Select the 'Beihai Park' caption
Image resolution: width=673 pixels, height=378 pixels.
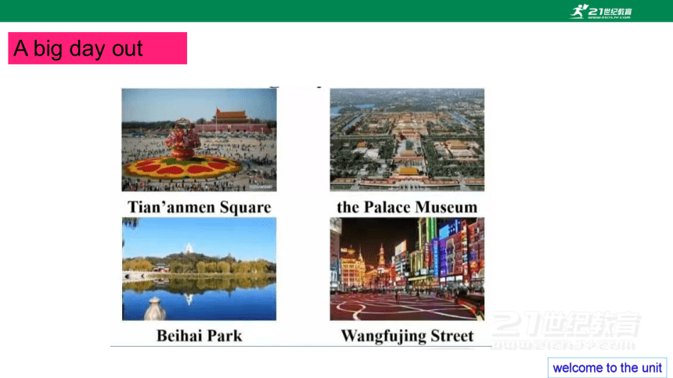click(x=199, y=336)
